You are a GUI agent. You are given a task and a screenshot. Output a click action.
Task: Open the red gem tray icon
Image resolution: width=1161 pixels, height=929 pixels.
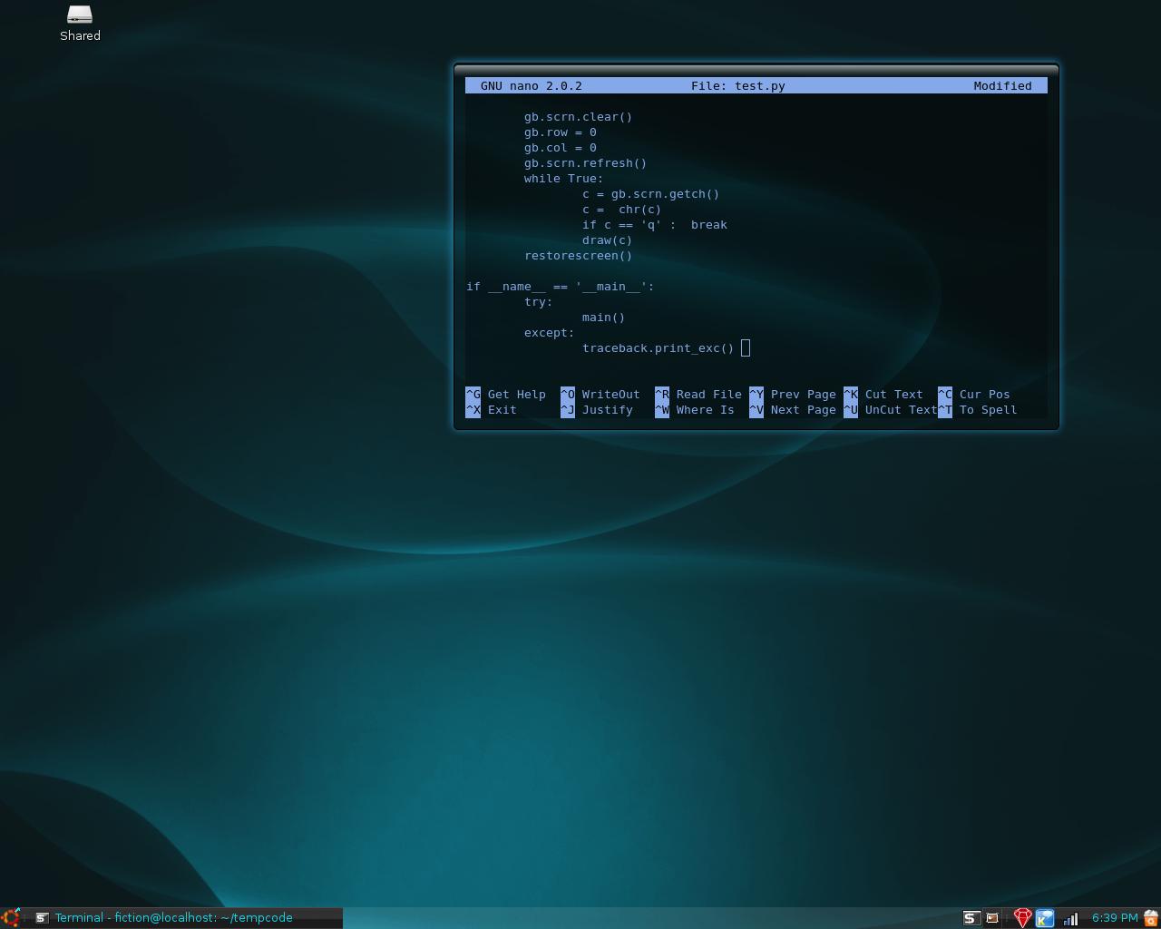tap(1022, 918)
